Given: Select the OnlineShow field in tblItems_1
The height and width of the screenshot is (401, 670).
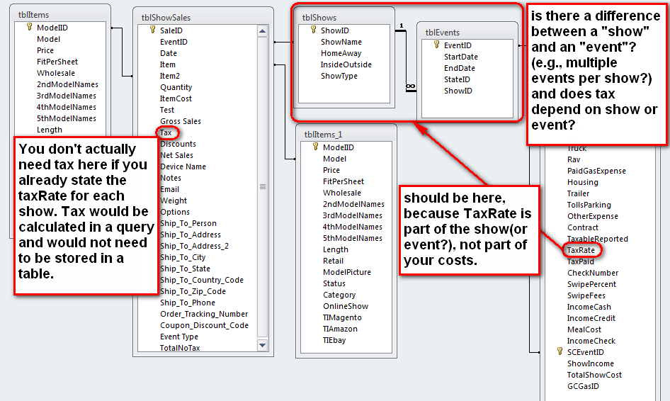Looking at the screenshot, I should point(345,306).
